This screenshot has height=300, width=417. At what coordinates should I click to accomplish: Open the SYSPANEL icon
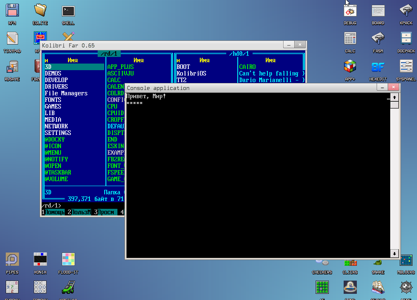click(406, 66)
